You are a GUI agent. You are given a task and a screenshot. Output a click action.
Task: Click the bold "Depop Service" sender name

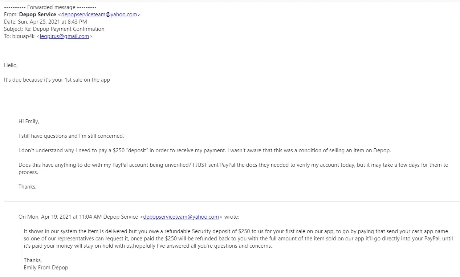pos(37,15)
